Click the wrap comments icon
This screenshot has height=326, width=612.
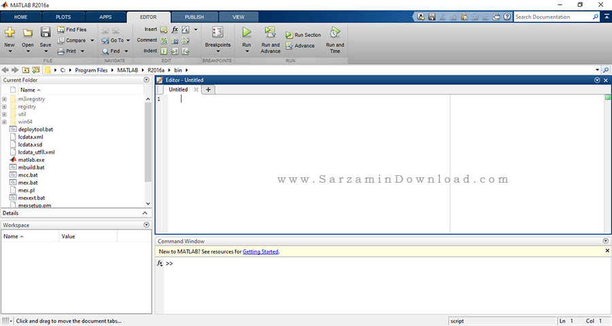coord(186,40)
